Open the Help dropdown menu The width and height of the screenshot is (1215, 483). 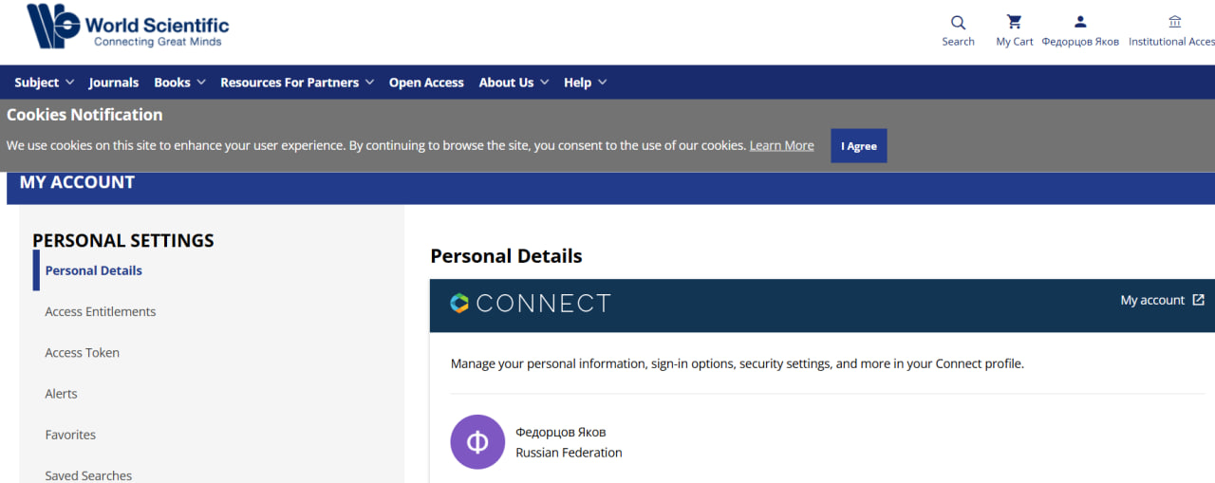click(585, 83)
